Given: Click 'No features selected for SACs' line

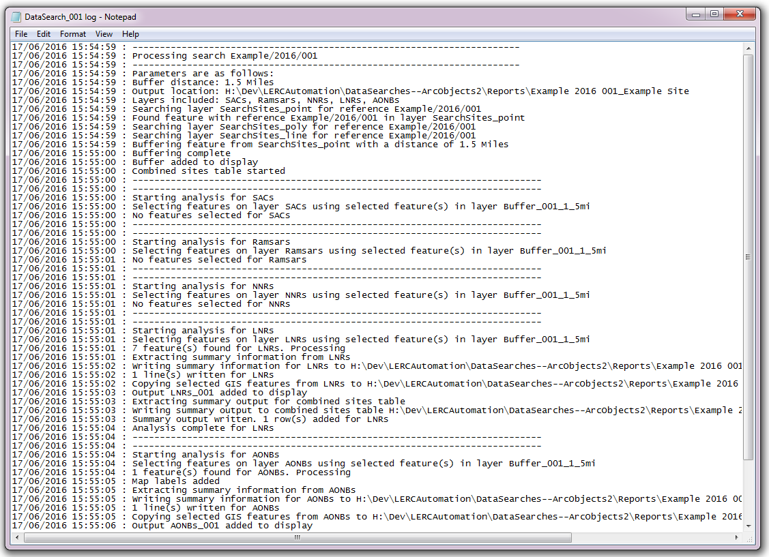Looking at the screenshot, I should coord(151,215).
